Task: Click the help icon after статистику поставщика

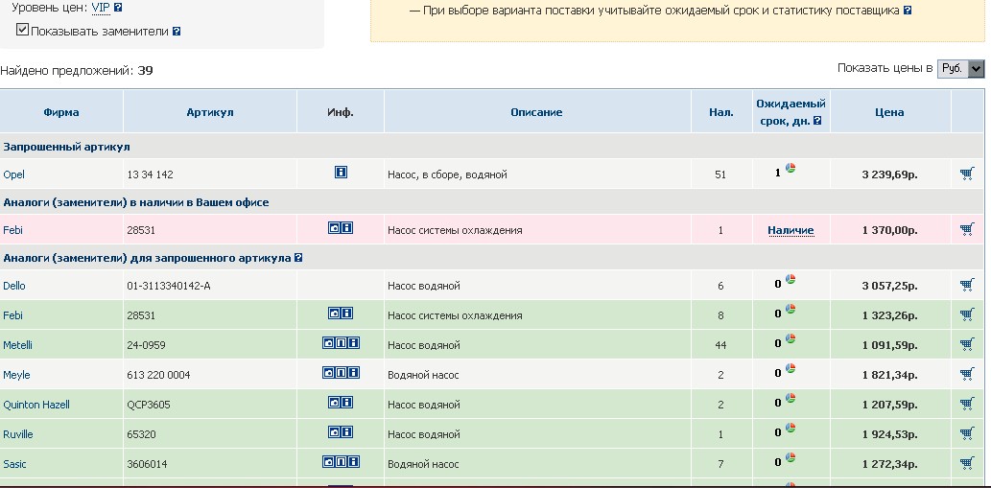Action: pyautogui.click(x=908, y=11)
